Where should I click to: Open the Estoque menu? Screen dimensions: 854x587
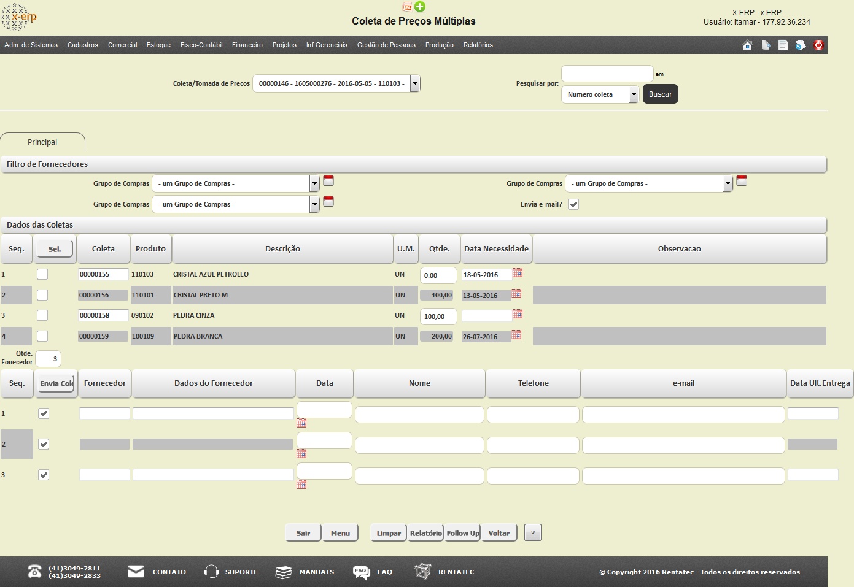click(x=158, y=45)
